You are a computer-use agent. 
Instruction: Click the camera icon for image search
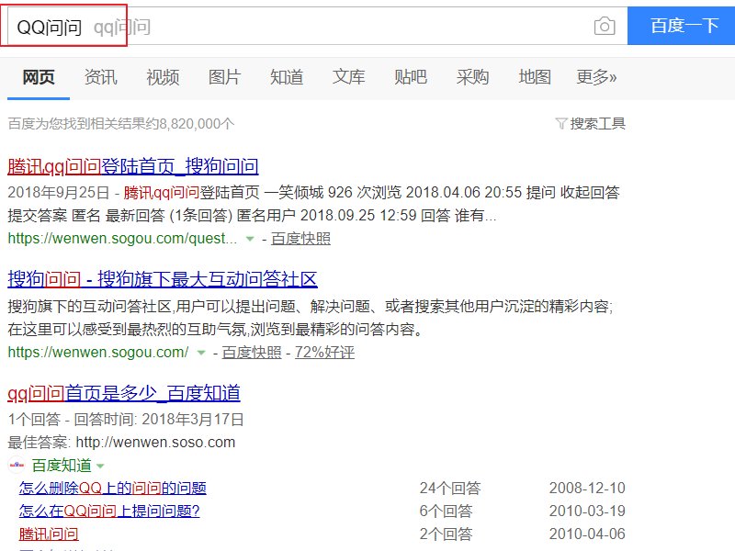tap(604, 26)
